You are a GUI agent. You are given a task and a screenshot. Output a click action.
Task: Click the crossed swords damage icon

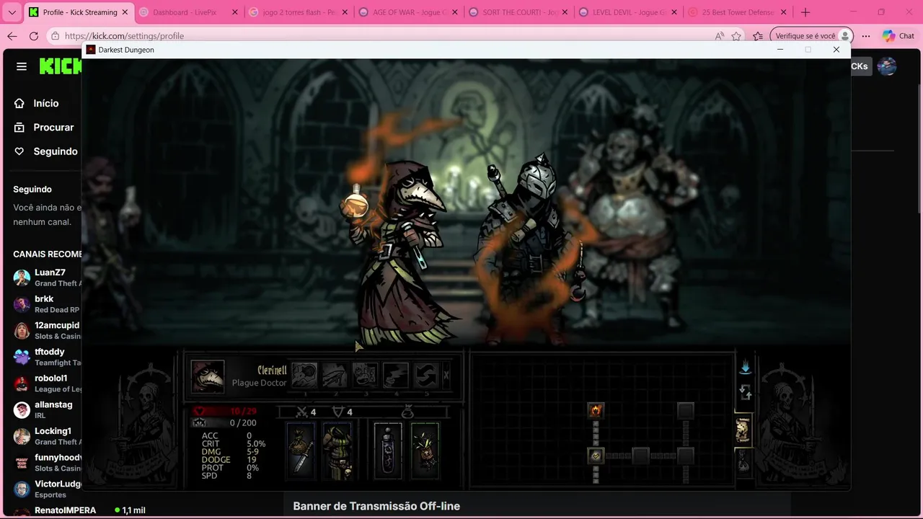pos(302,412)
